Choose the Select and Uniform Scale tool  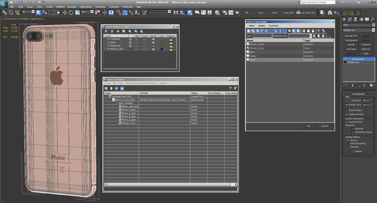[x=77, y=12]
